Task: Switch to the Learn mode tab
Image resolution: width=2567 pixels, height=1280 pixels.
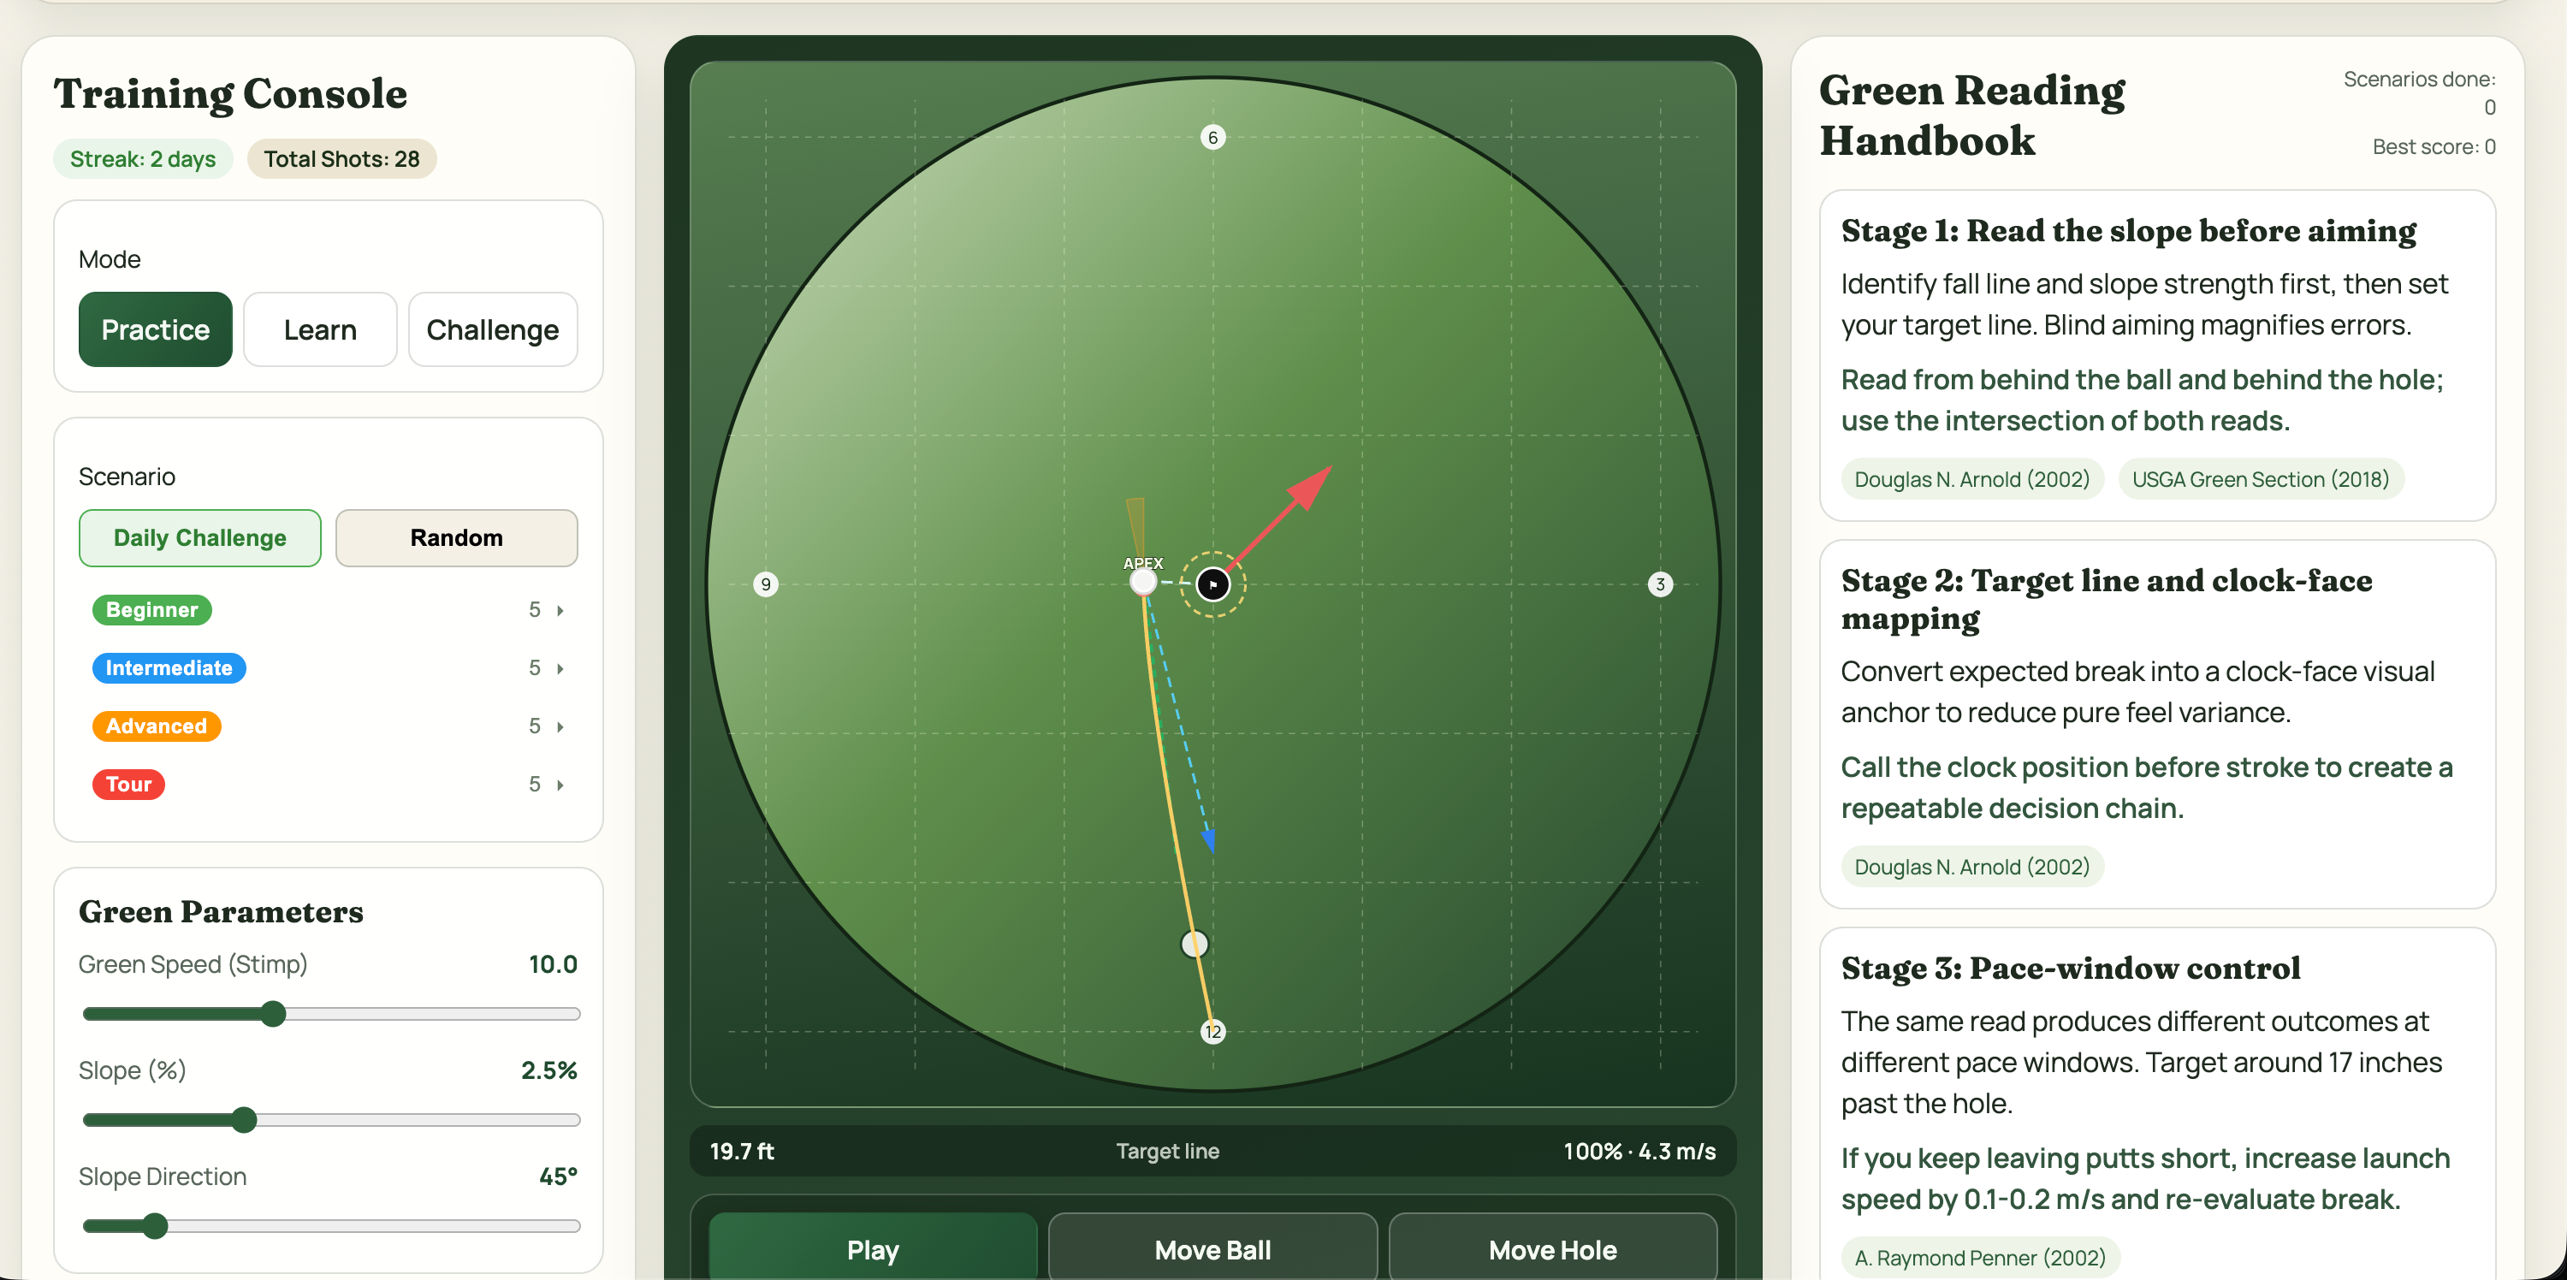Action: click(x=320, y=329)
